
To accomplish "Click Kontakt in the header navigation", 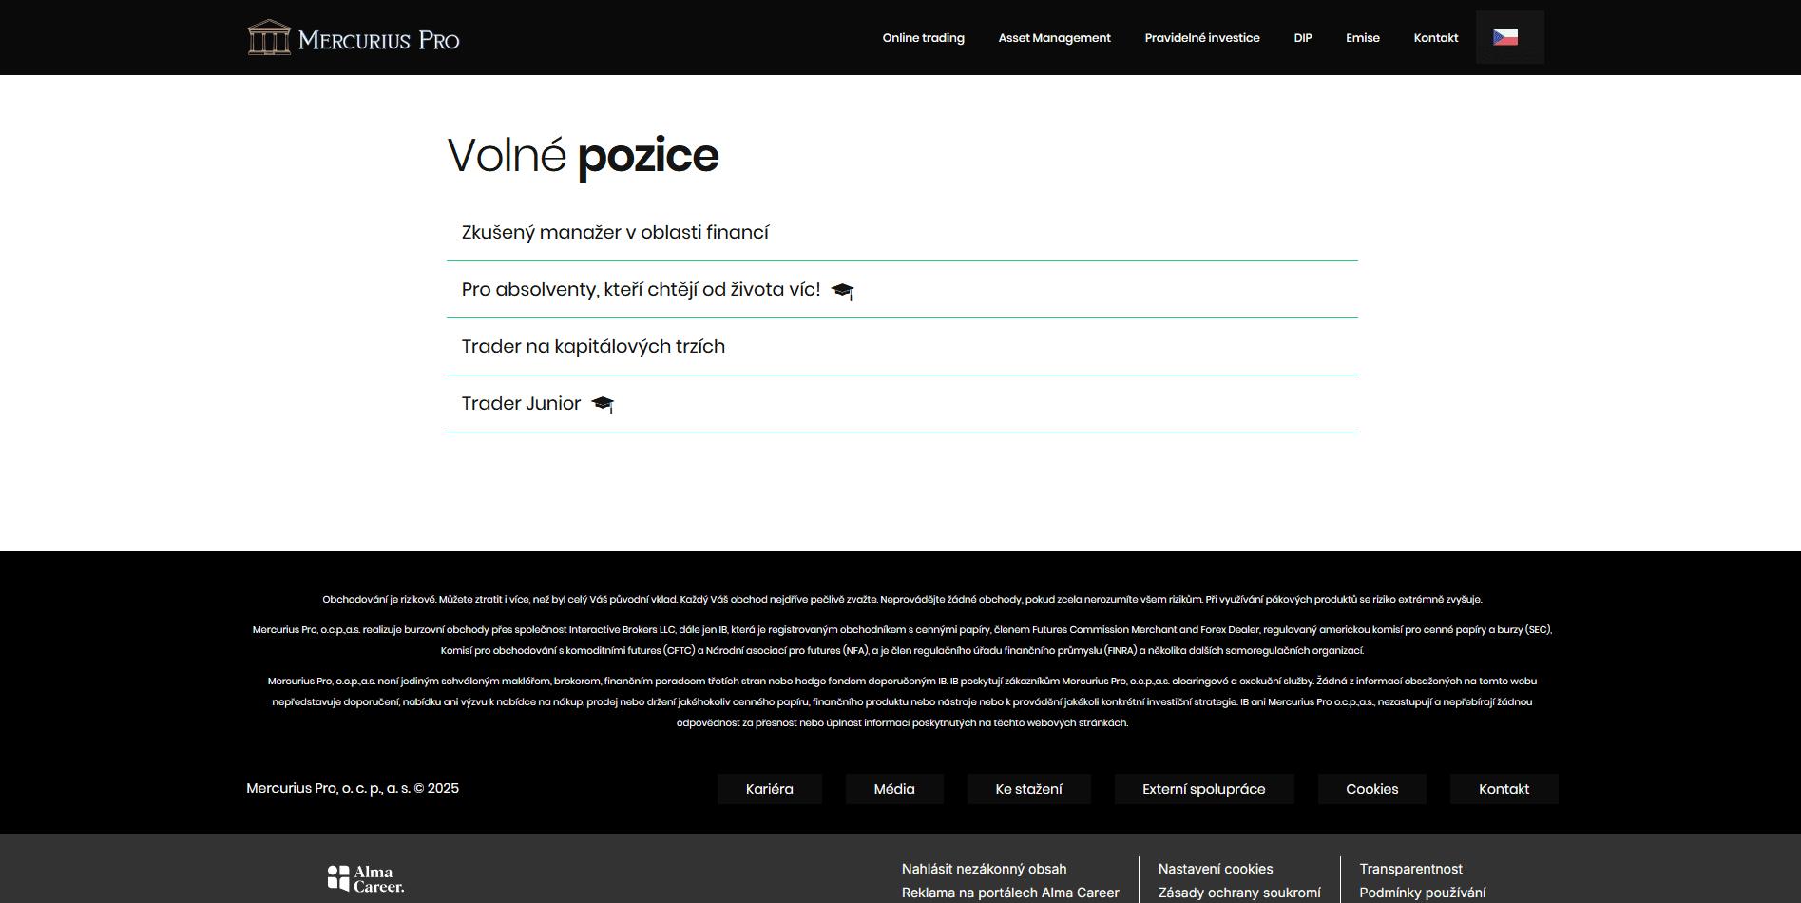I will click(x=1435, y=38).
